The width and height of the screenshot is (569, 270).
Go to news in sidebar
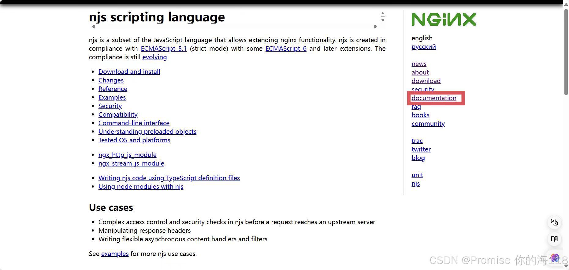(x=419, y=64)
